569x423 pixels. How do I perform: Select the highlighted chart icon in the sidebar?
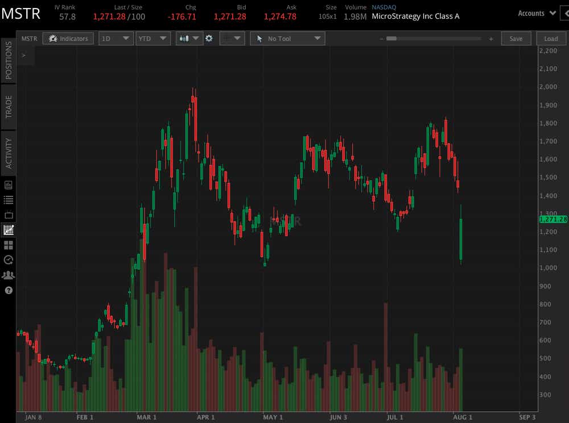click(8, 230)
